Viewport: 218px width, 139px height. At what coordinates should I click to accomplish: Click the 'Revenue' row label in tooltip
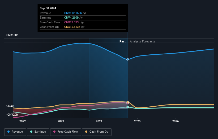coord(45,13)
